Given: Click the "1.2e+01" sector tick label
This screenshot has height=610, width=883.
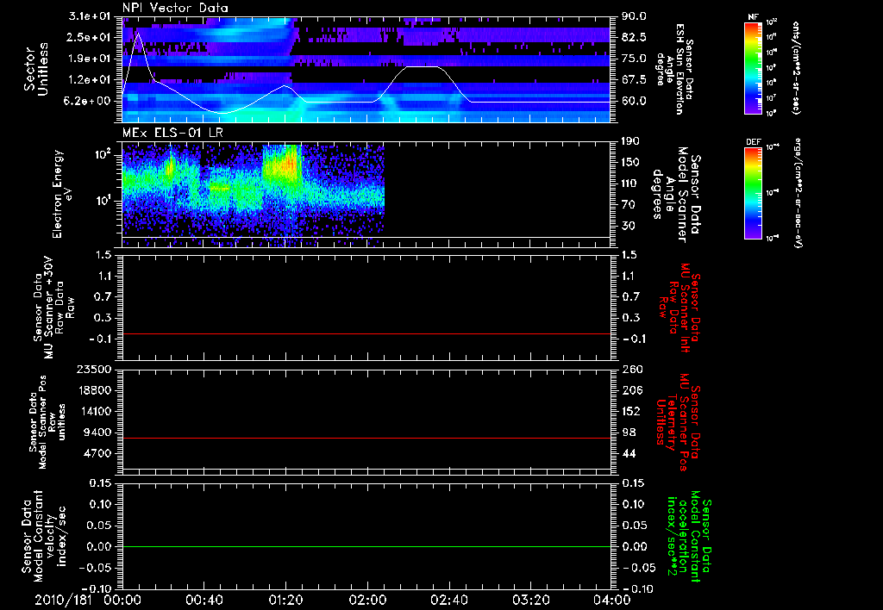Looking at the screenshot, I should [89, 80].
